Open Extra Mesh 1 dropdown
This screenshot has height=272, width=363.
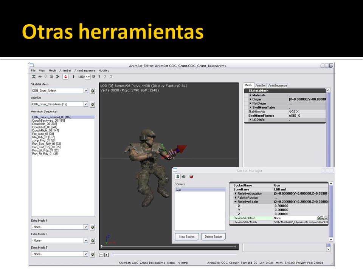coord(86,227)
